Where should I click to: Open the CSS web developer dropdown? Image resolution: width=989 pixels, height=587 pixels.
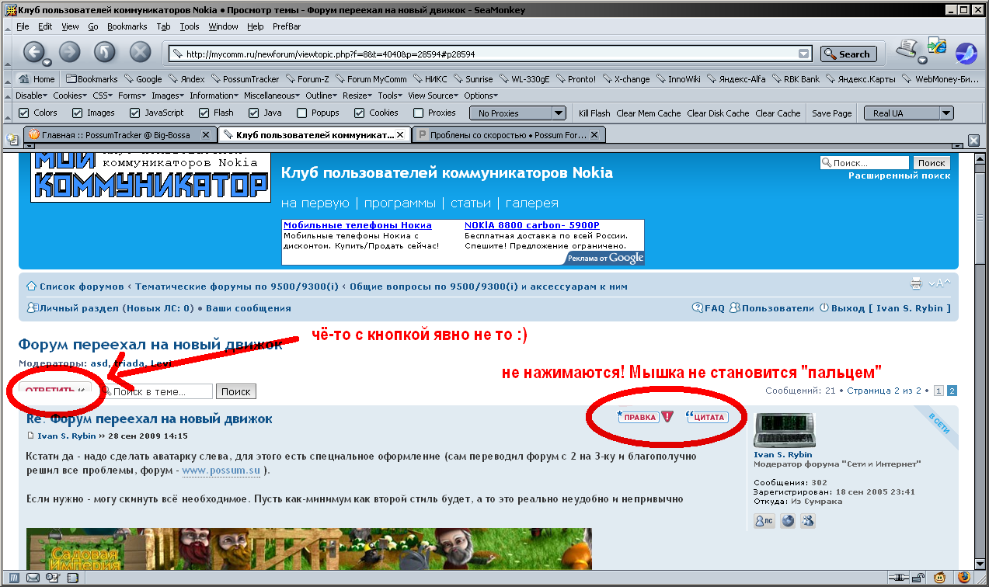[x=103, y=96]
